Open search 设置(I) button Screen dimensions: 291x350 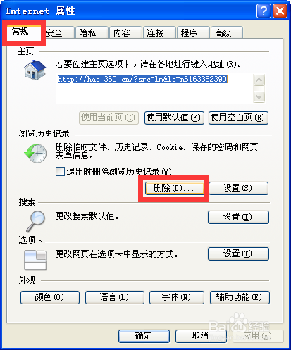pos(238,217)
